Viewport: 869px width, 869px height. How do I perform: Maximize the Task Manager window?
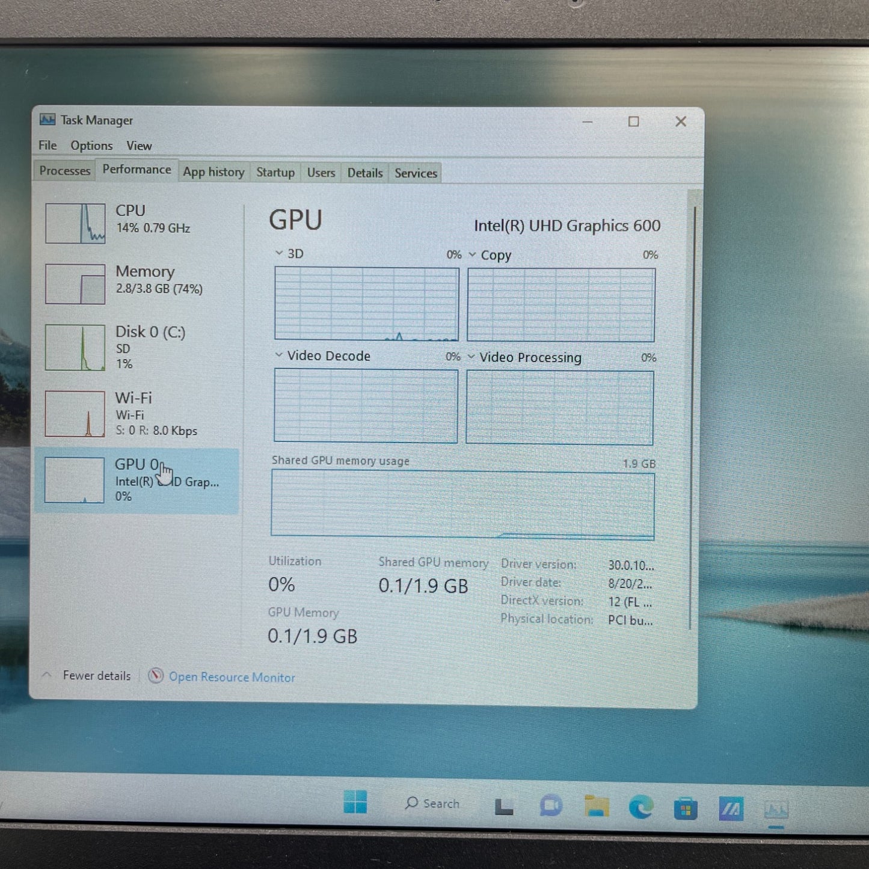634,121
